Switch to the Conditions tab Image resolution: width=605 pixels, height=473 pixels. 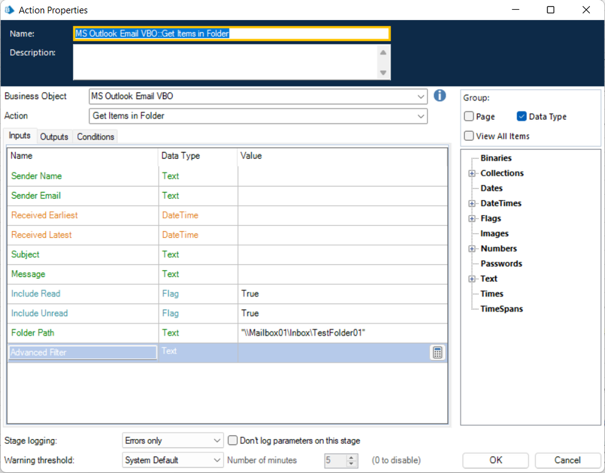(96, 137)
